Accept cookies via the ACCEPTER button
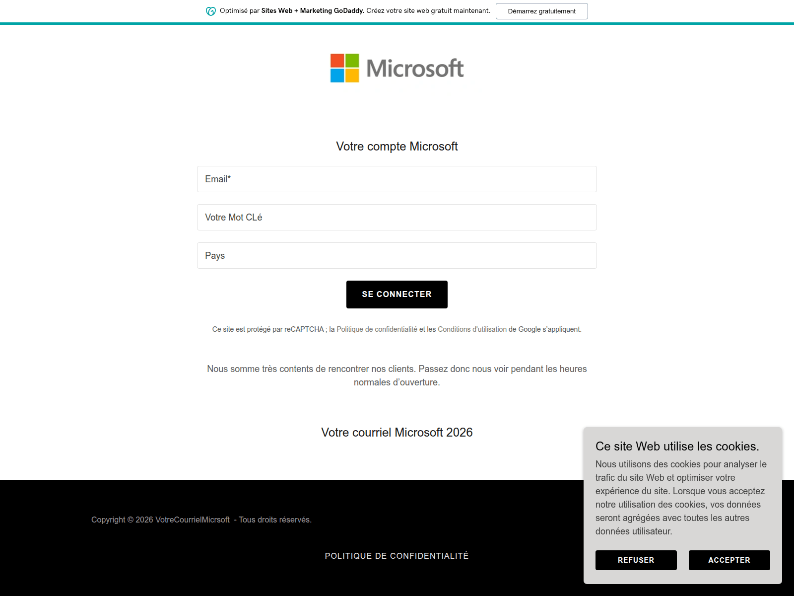The height and width of the screenshot is (596, 794). pos(729,560)
